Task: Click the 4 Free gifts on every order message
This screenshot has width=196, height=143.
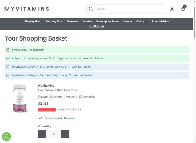Action: (57, 58)
